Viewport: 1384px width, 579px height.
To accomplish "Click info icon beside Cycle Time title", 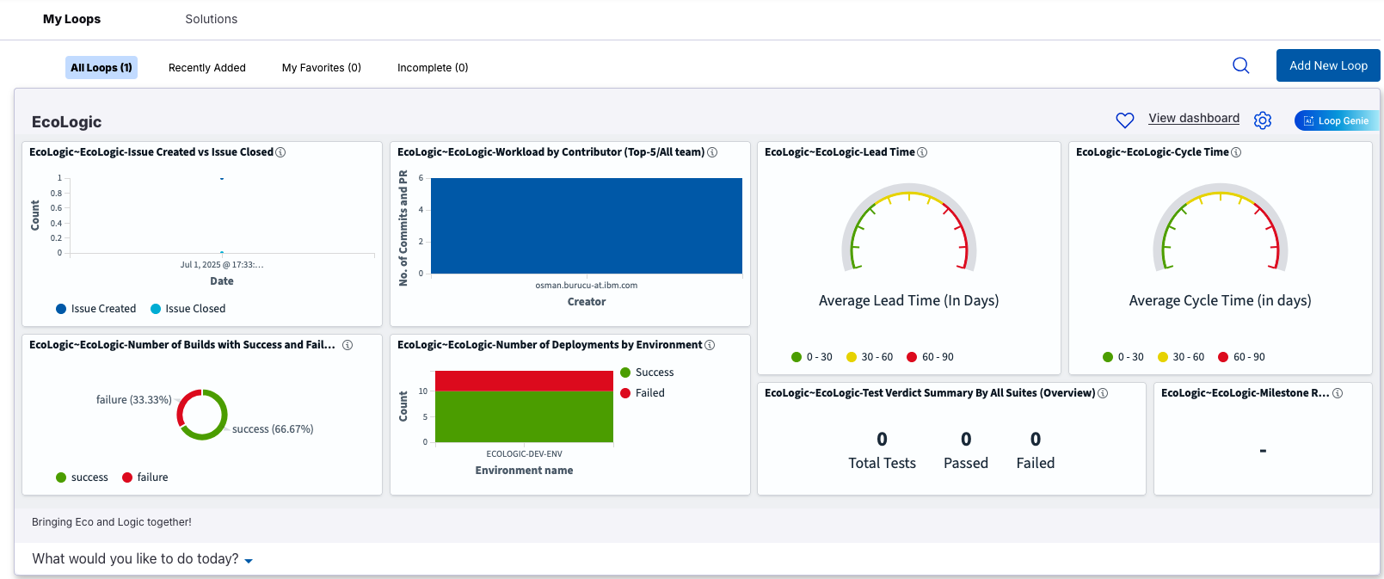I will point(1236,152).
